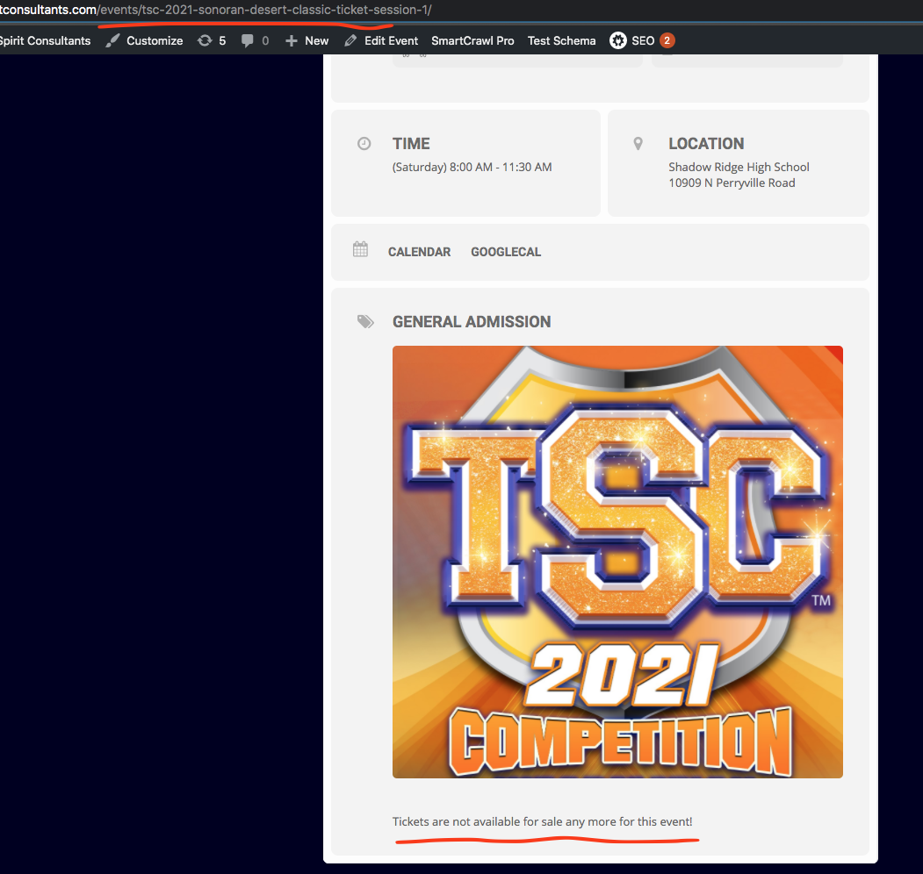Click the browser address bar URL
The height and width of the screenshot is (874, 923).
pos(215,10)
